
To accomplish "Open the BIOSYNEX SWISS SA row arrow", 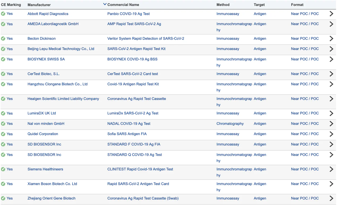I will click(x=331, y=59).
